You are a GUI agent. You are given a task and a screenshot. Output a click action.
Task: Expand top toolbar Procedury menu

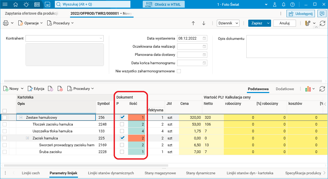tap(60, 23)
